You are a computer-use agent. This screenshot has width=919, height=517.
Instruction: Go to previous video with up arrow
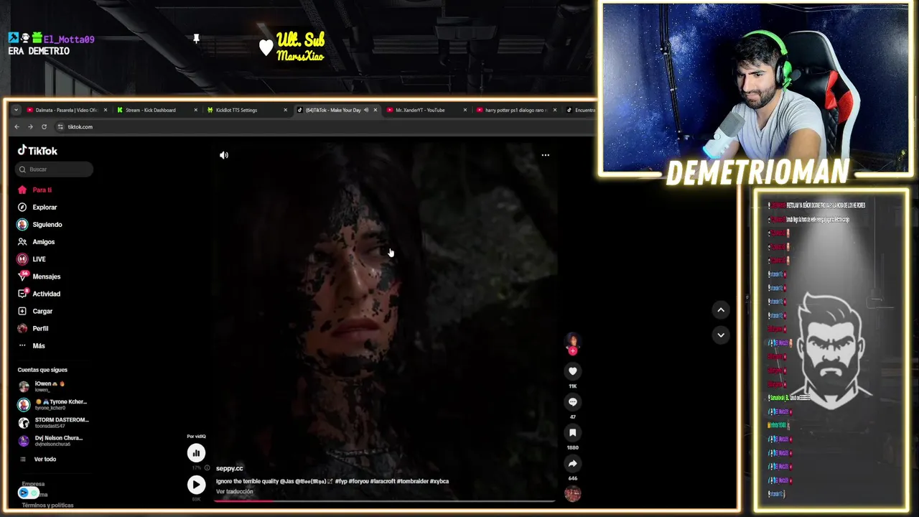[721, 309]
